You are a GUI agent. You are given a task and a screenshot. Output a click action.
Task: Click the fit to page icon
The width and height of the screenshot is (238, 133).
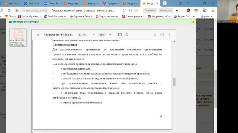(x=120, y=35)
